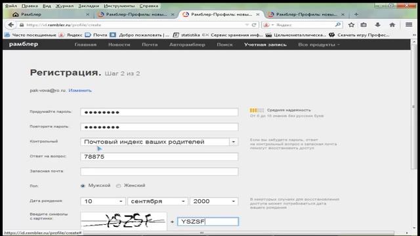
Task: Click the Придумайте пароль field
Action: 159,112
